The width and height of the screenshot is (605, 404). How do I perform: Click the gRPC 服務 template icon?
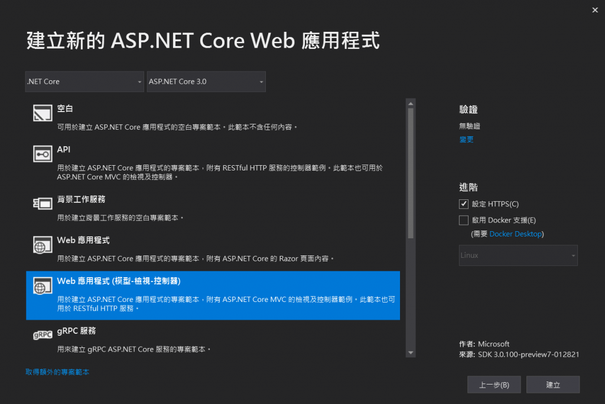(43, 335)
